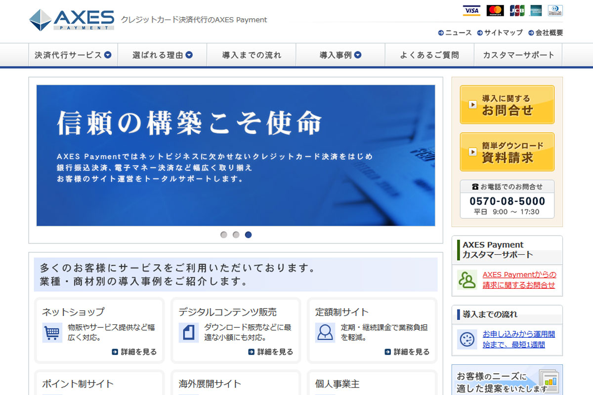
Task: Go to the サイトマップ page
Action: [x=504, y=33]
